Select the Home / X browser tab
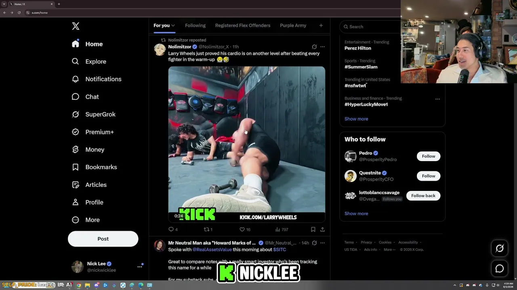This screenshot has height=290, width=517. tap(32, 4)
